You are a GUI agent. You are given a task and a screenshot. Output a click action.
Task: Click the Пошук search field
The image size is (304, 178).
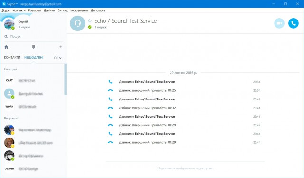pos(34,36)
